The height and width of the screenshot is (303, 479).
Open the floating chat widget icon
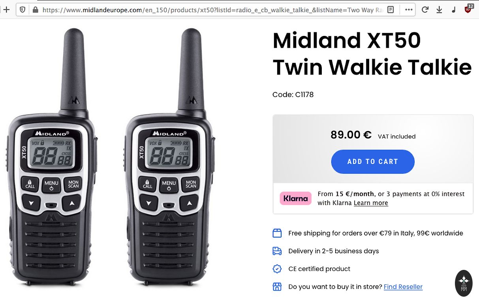click(464, 283)
